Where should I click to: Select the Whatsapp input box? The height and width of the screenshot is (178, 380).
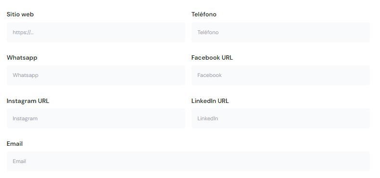(96, 75)
